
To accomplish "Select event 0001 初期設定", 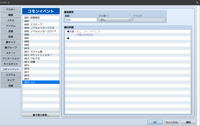I will [41, 18].
